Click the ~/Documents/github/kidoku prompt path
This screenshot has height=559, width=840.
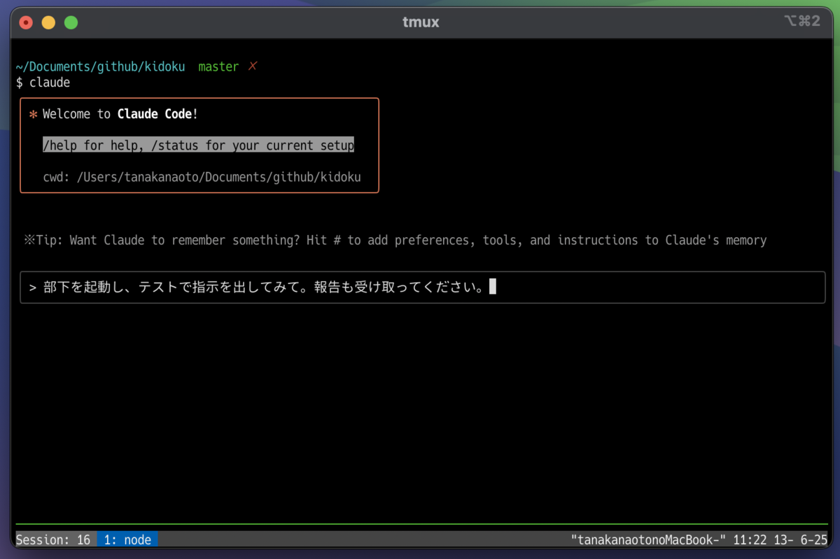(100, 66)
